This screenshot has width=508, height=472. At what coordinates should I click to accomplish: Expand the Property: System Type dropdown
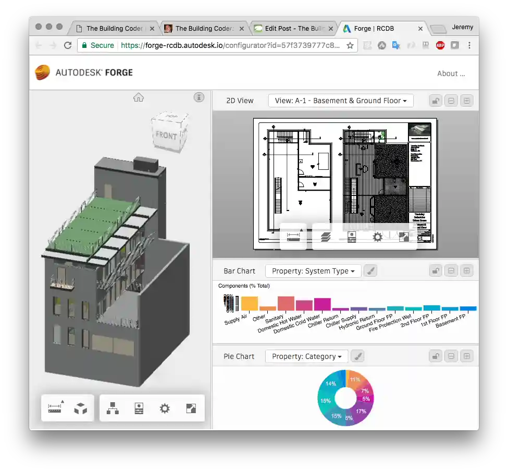pyautogui.click(x=313, y=271)
